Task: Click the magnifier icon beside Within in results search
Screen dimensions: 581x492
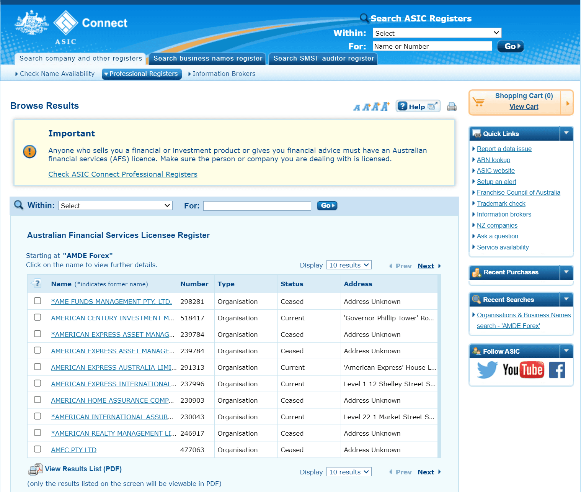Action: [x=18, y=205]
